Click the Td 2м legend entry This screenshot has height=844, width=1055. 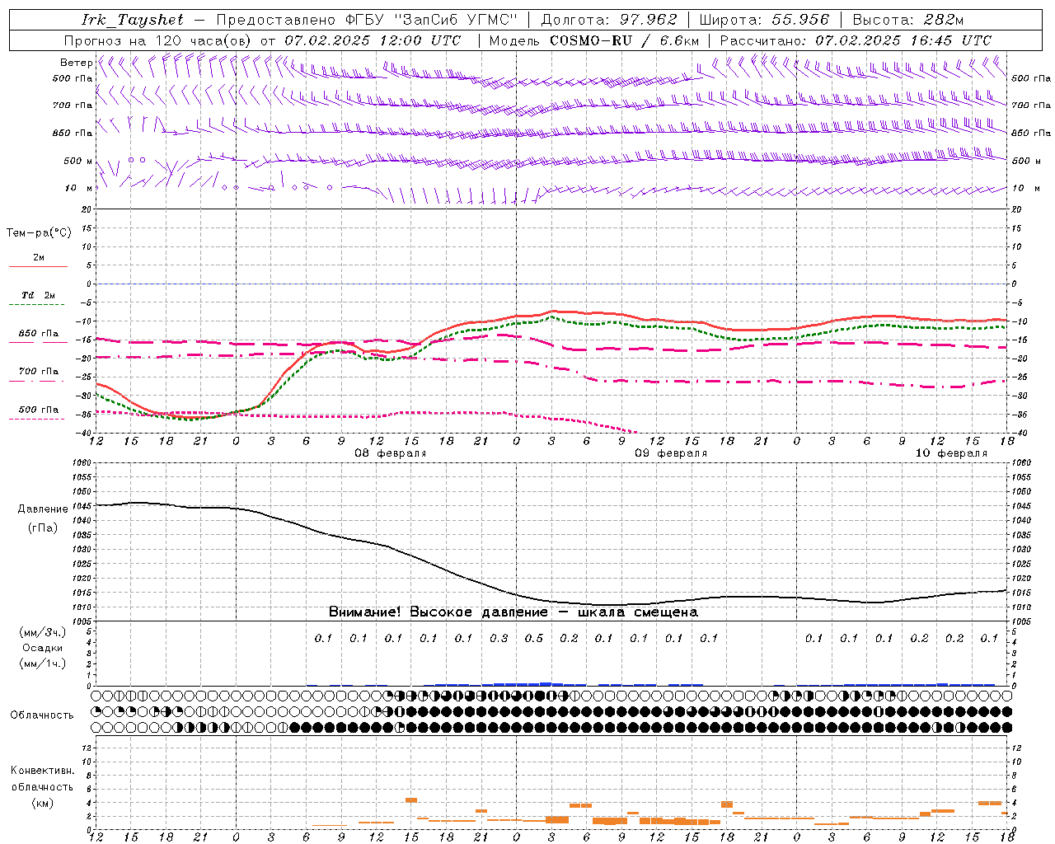coord(38,295)
